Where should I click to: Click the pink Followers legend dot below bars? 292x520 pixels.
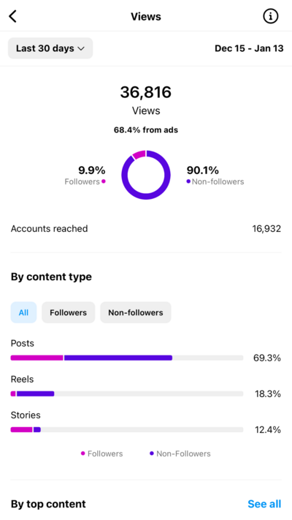[82, 453]
